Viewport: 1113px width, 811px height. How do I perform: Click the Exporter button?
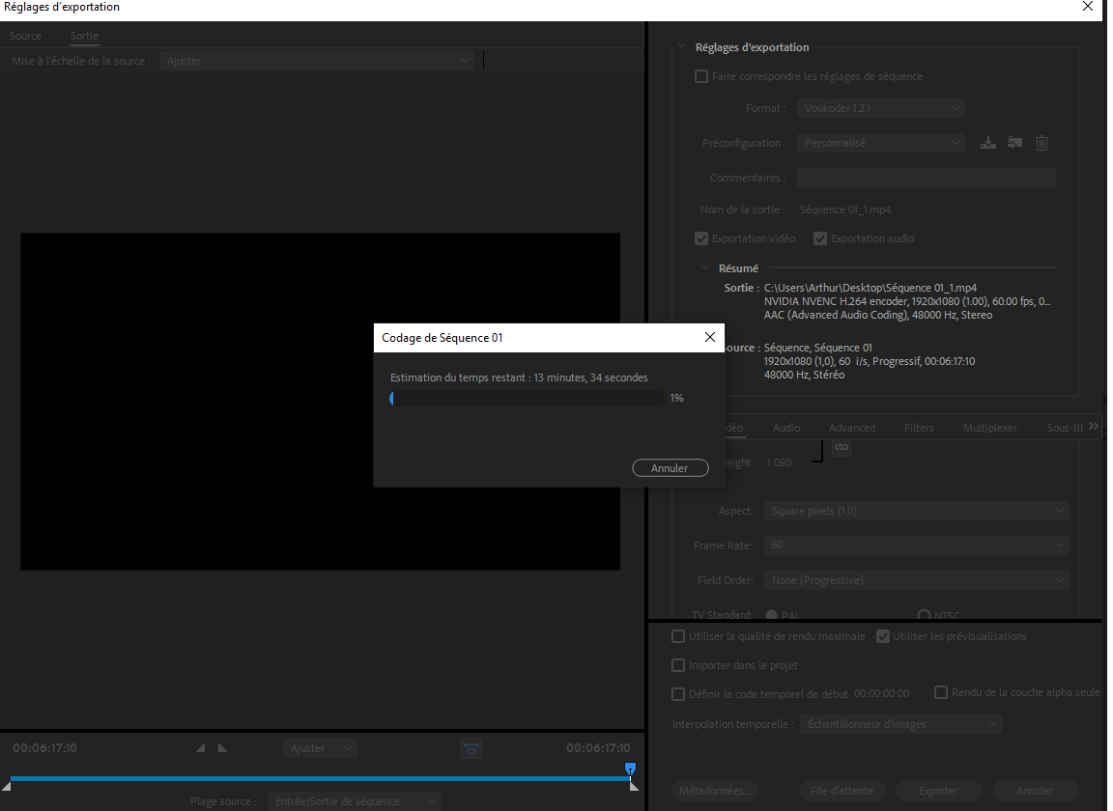point(938,791)
